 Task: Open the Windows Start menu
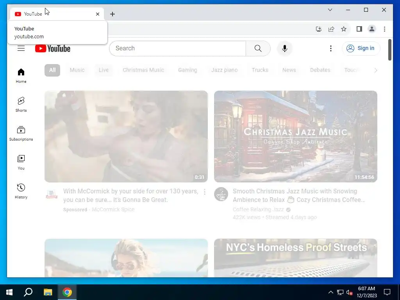[x=9, y=292]
